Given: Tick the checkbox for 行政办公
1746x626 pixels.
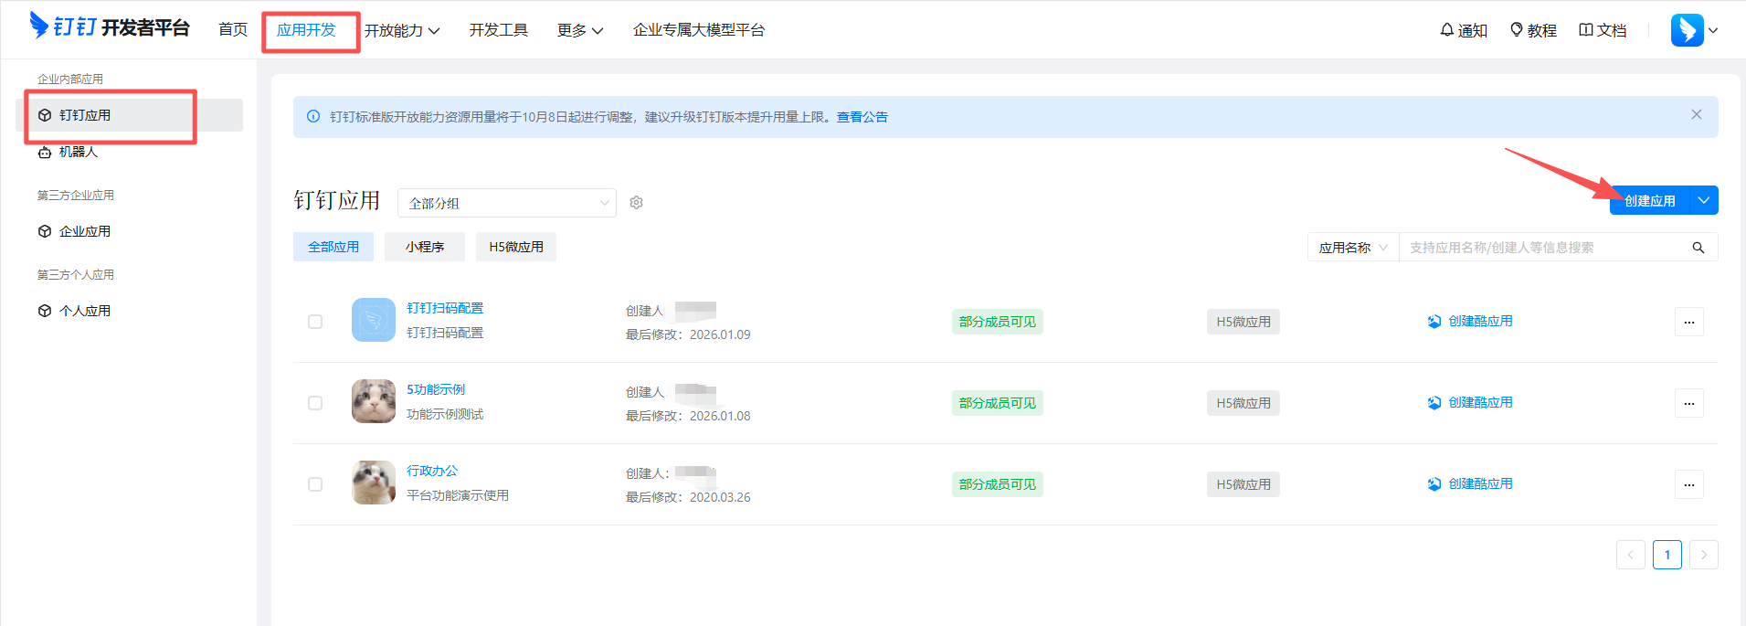Looking at the screenshot, I should (315, 484).
